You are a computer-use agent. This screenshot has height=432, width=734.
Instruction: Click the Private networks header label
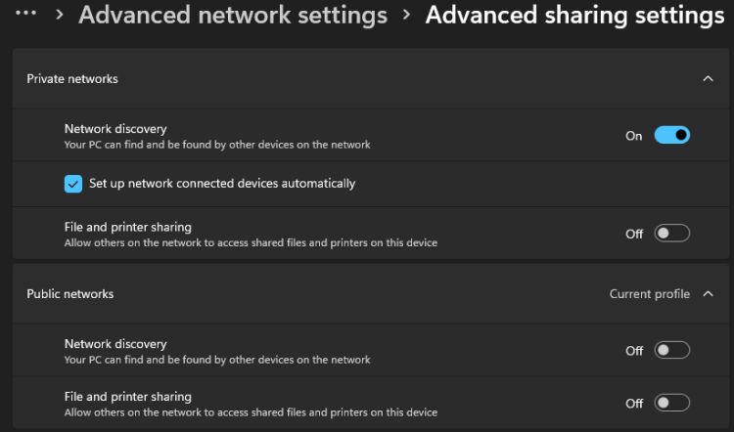(x=72, y=79)
